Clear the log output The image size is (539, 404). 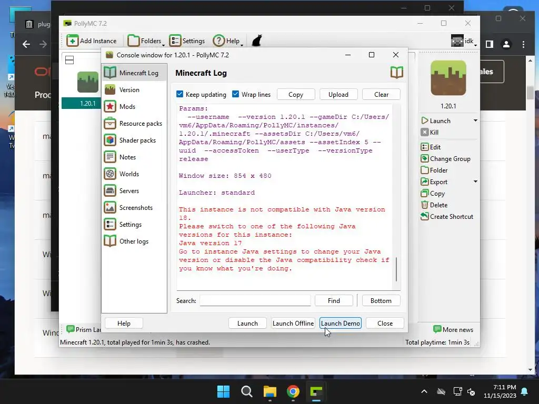coord(381,95)
